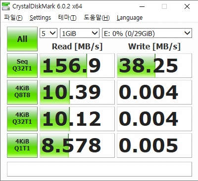Click the 4KiB Q1T1 read value 8.578
Image resolution: width=198 pixels, height=181 pixels.
click(77, 145)
